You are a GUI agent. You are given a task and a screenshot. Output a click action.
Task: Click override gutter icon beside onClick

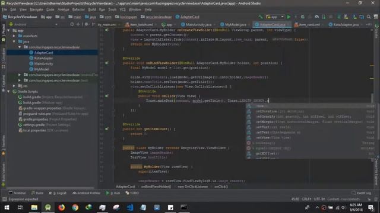(107, 96)
